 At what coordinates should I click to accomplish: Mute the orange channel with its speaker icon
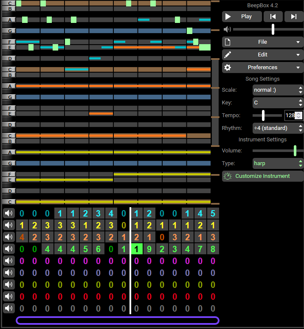pos(9,237)
